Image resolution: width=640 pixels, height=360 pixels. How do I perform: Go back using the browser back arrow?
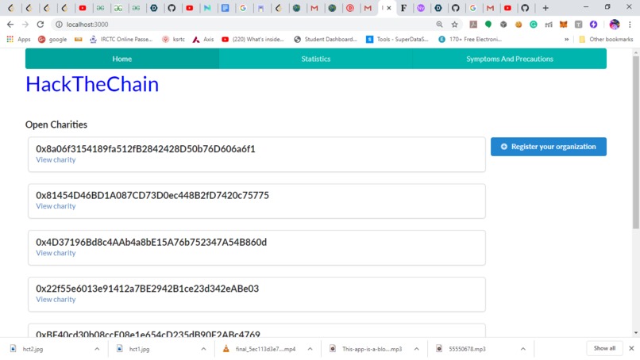pyautogui.click(x=10, y=25)
